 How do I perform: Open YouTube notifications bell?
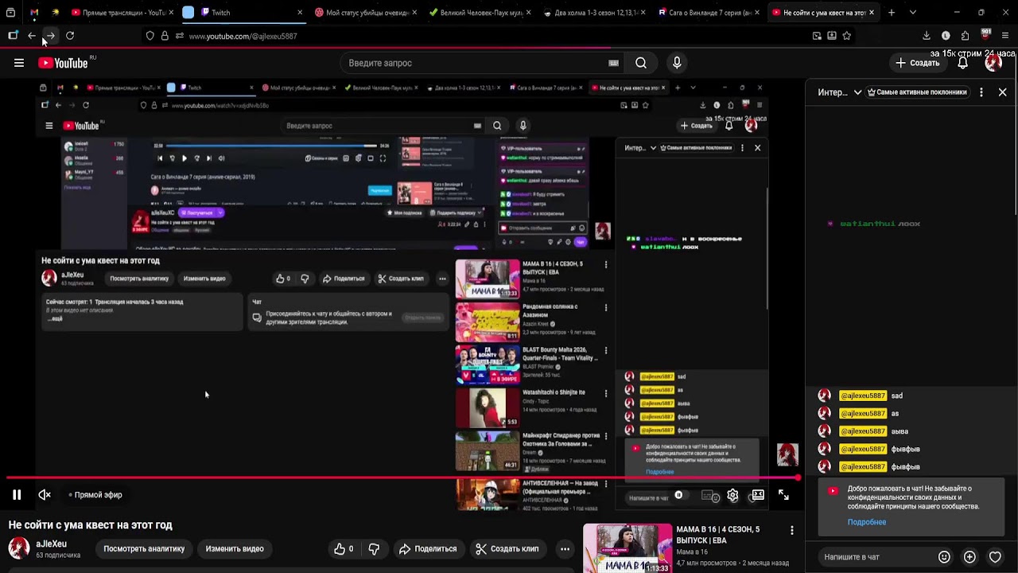click(x=963, y=63)
